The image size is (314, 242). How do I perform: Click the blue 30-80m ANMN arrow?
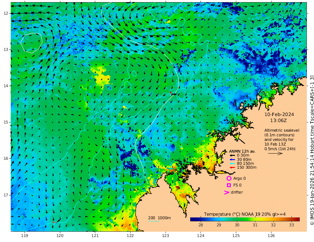(232, 159)
